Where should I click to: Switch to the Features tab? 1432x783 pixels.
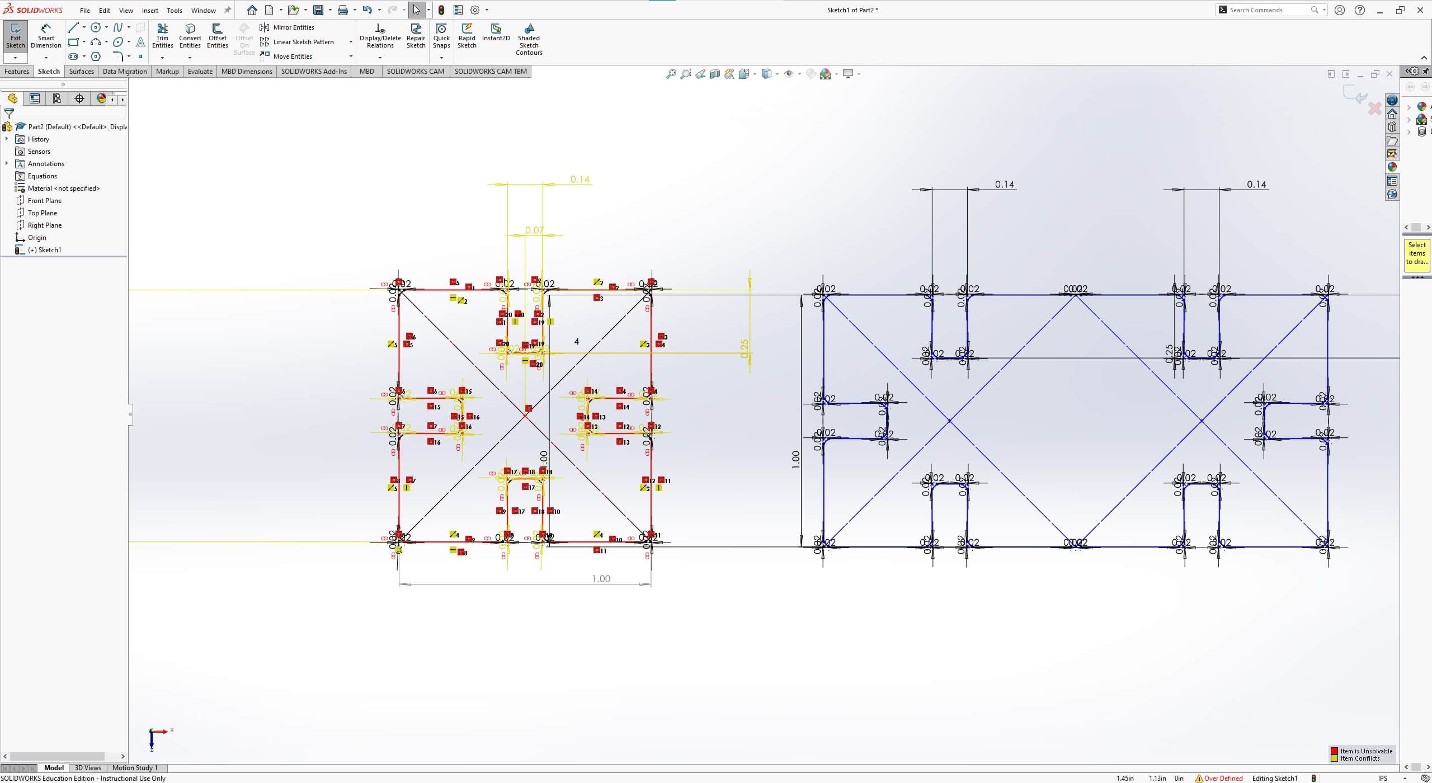pos(17,71)
